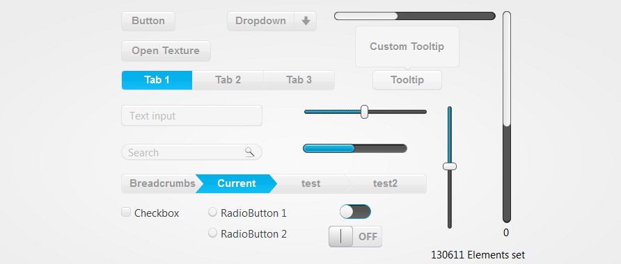
Task: Click the magnifier icon in Search field
Action: 249,151
